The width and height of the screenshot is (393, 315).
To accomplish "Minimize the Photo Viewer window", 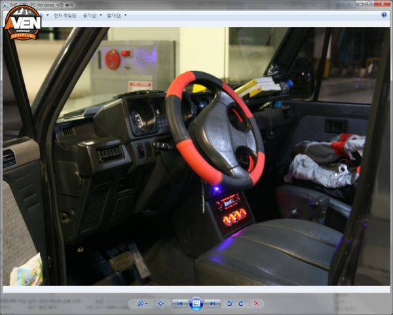I will pyautogui.click(x=360, y=3).
